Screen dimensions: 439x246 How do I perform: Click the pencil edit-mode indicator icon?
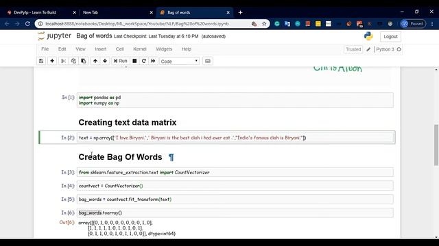(x=368, y=49)
